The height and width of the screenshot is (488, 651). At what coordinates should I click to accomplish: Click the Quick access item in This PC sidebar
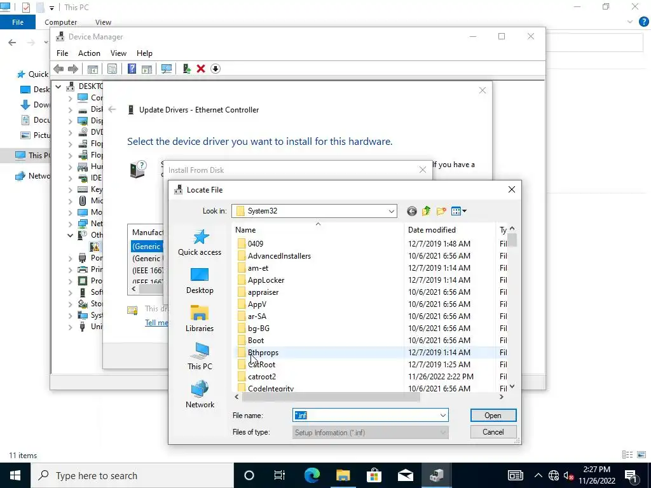point(33,74)
